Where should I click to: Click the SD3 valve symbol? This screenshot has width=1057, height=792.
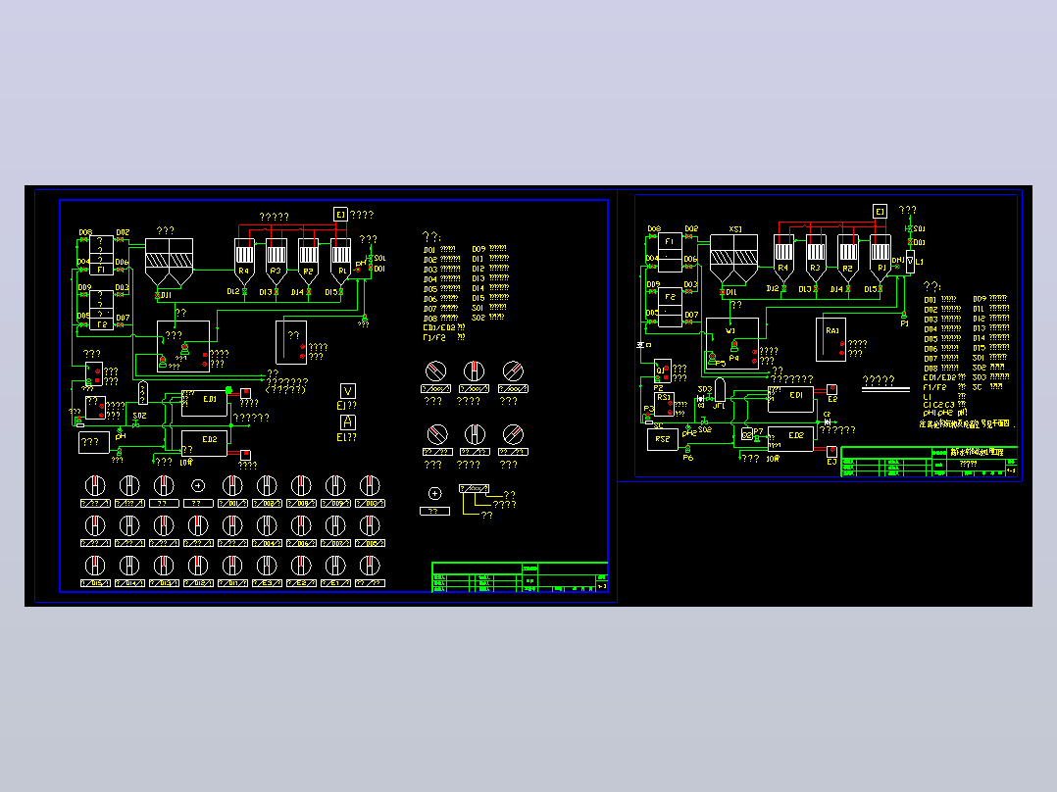(709, 398)
